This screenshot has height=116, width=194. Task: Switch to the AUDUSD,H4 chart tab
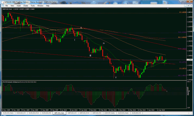tap(136, 113)
